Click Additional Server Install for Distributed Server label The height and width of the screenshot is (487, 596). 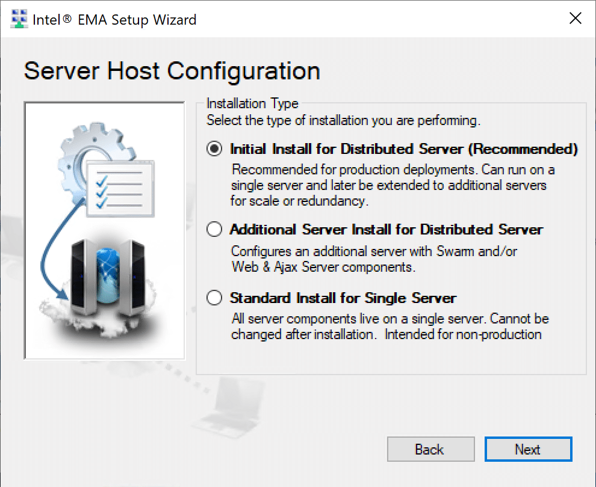(x=386, y=229)
